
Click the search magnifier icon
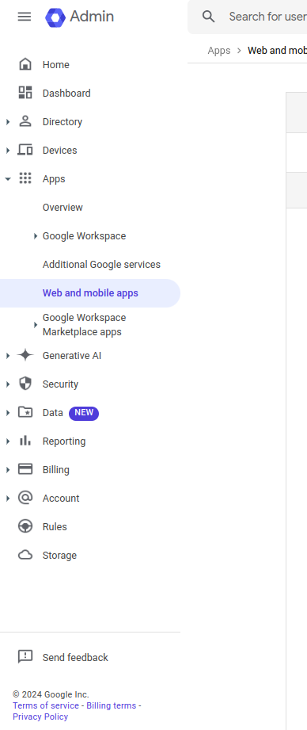[209, 17]
